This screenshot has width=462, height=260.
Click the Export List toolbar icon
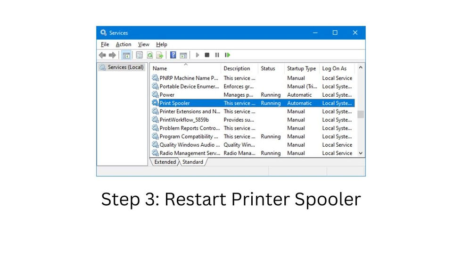coord(160,55)
